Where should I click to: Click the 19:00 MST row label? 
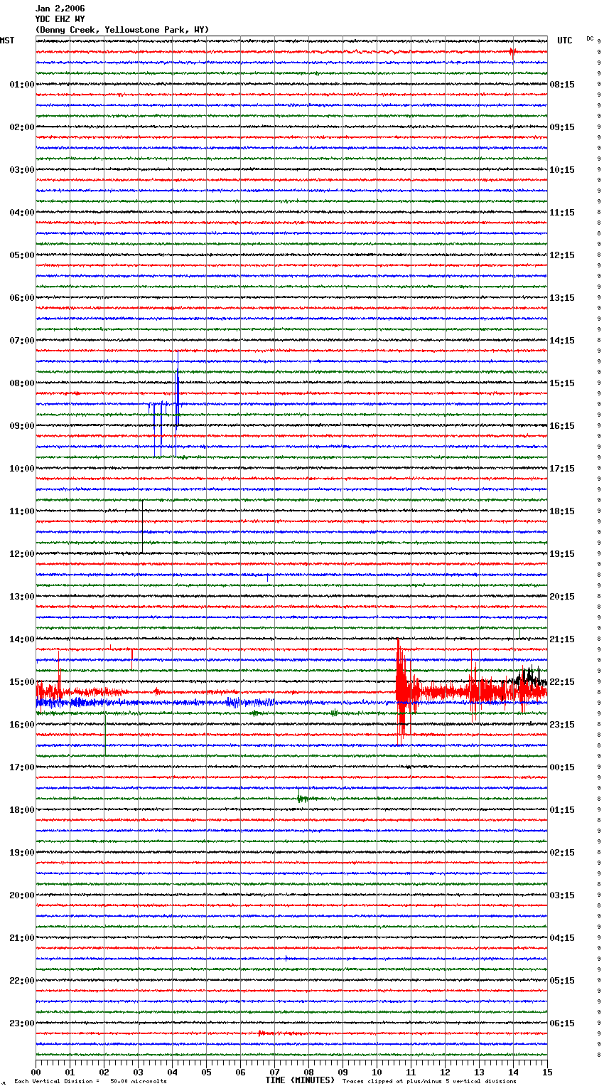click(21, 853)
